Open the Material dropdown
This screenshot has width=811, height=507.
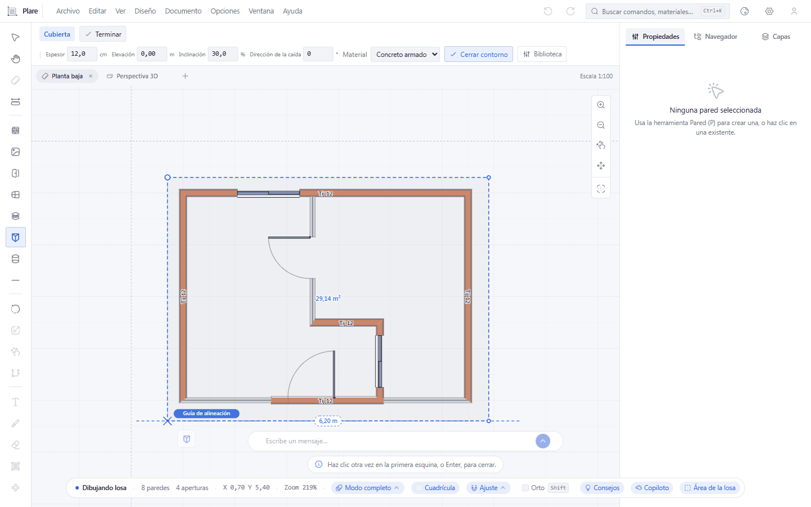[x=405, y=54]
